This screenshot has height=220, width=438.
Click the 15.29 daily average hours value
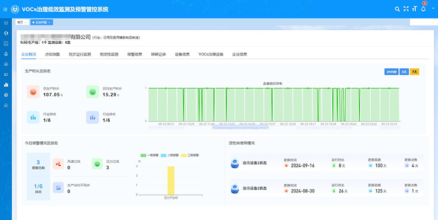click(109, 95)
